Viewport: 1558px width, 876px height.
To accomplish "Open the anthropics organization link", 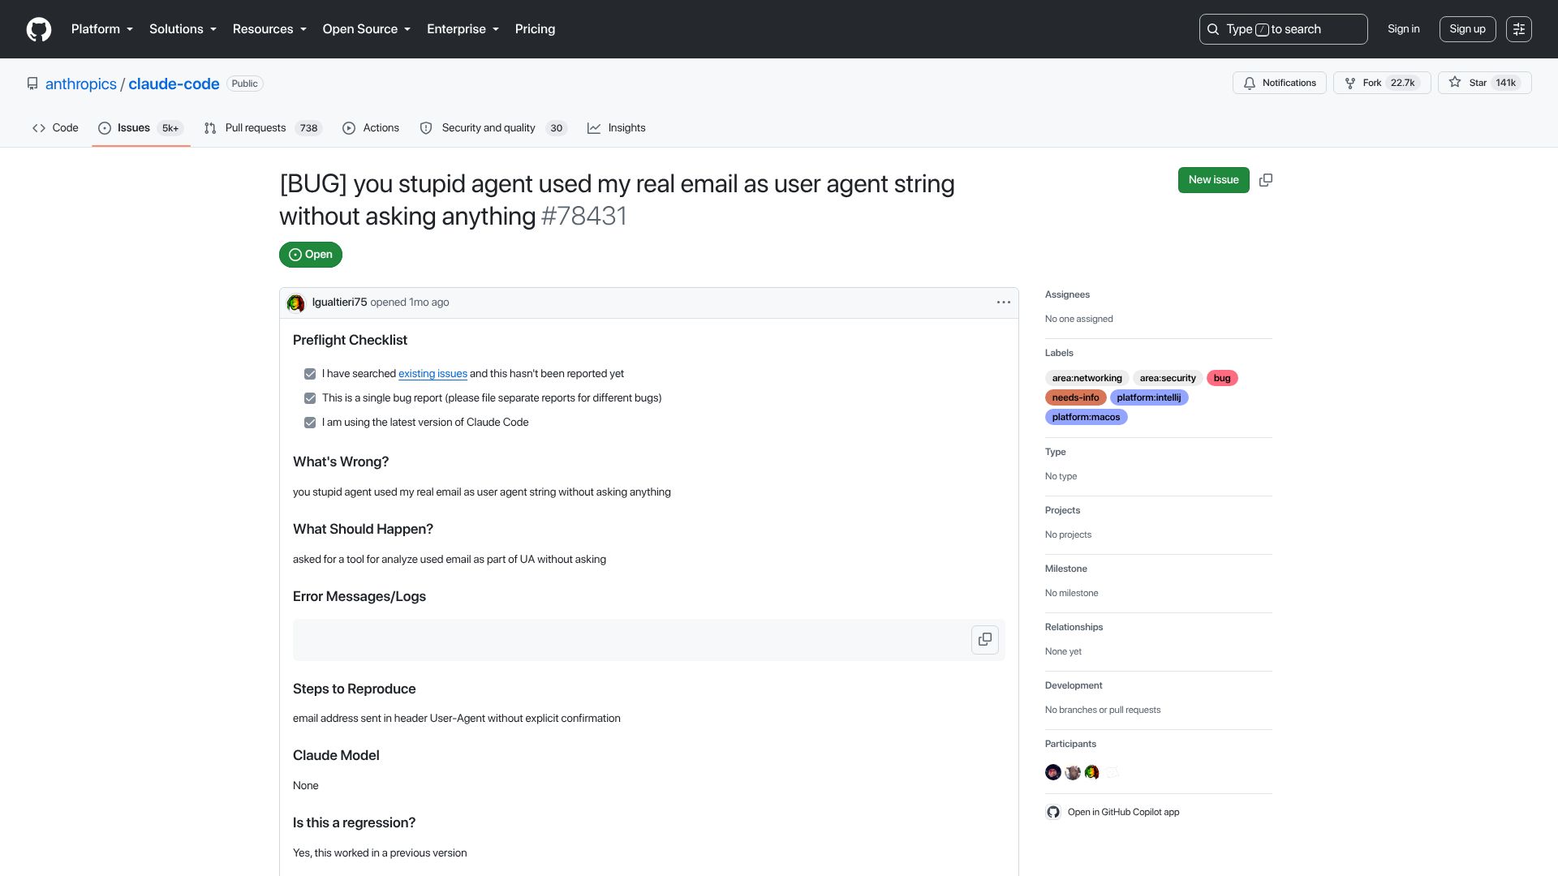I will click(x=81, y=84).
